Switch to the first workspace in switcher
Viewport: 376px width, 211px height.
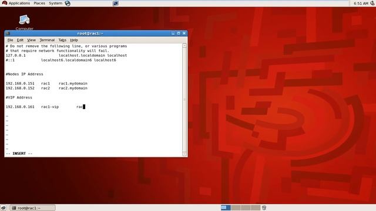point(226,207)
